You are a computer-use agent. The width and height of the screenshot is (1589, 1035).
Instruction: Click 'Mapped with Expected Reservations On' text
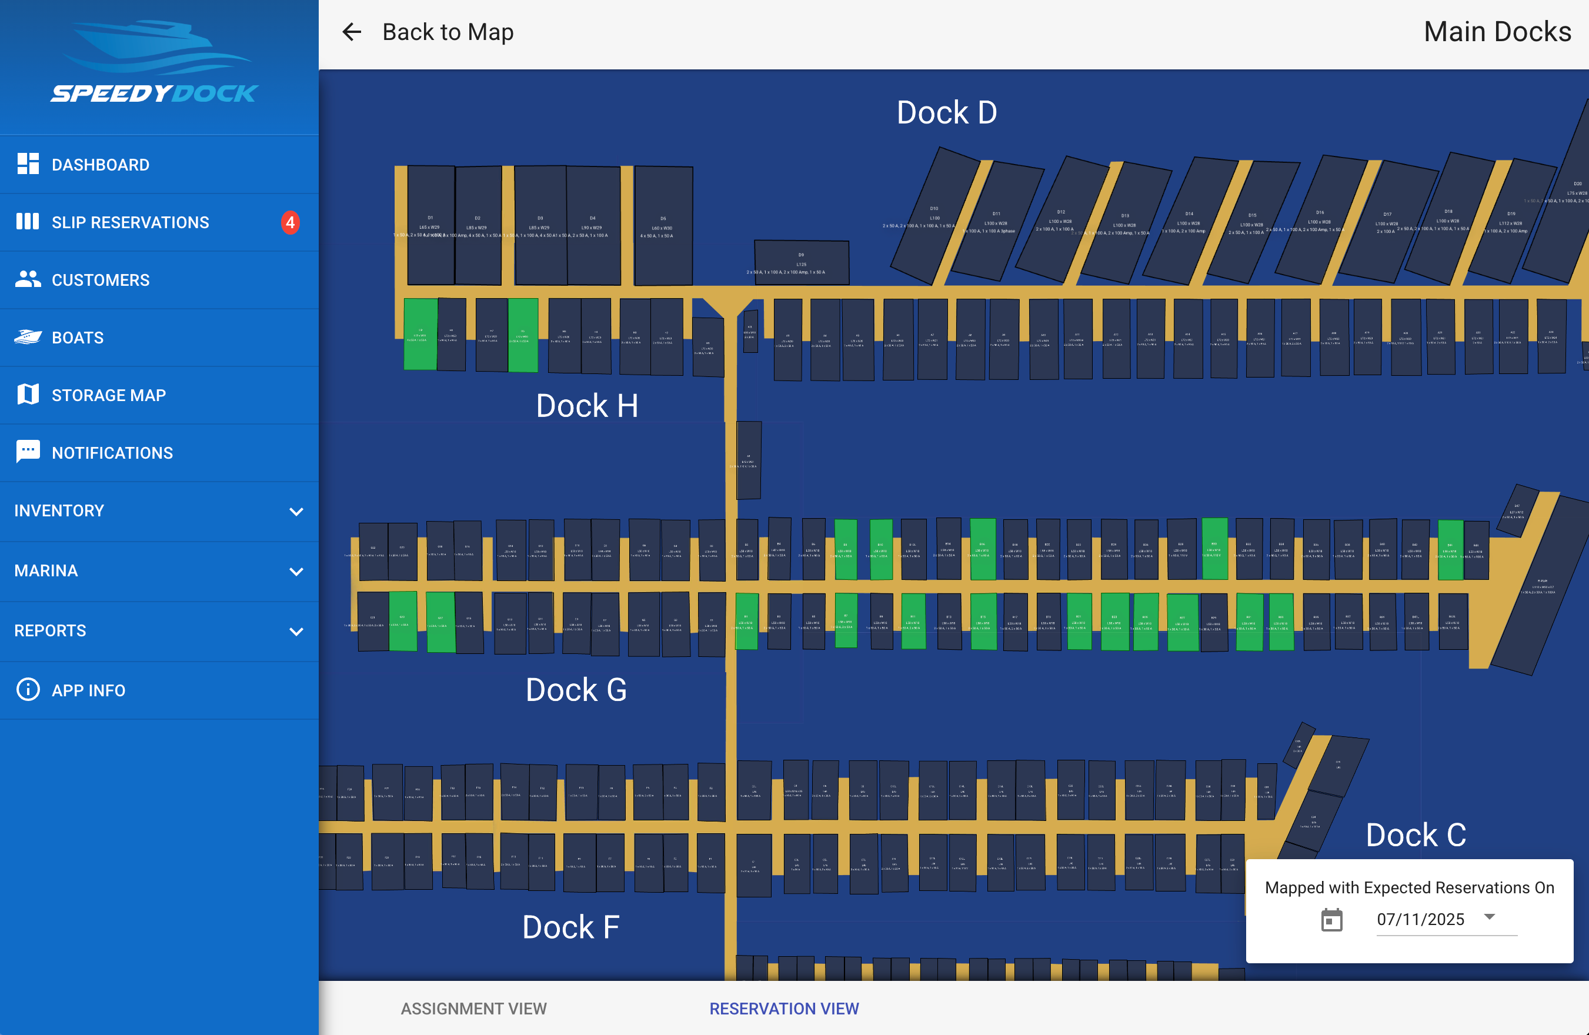pyautogui.click(x=1410, y=887)
